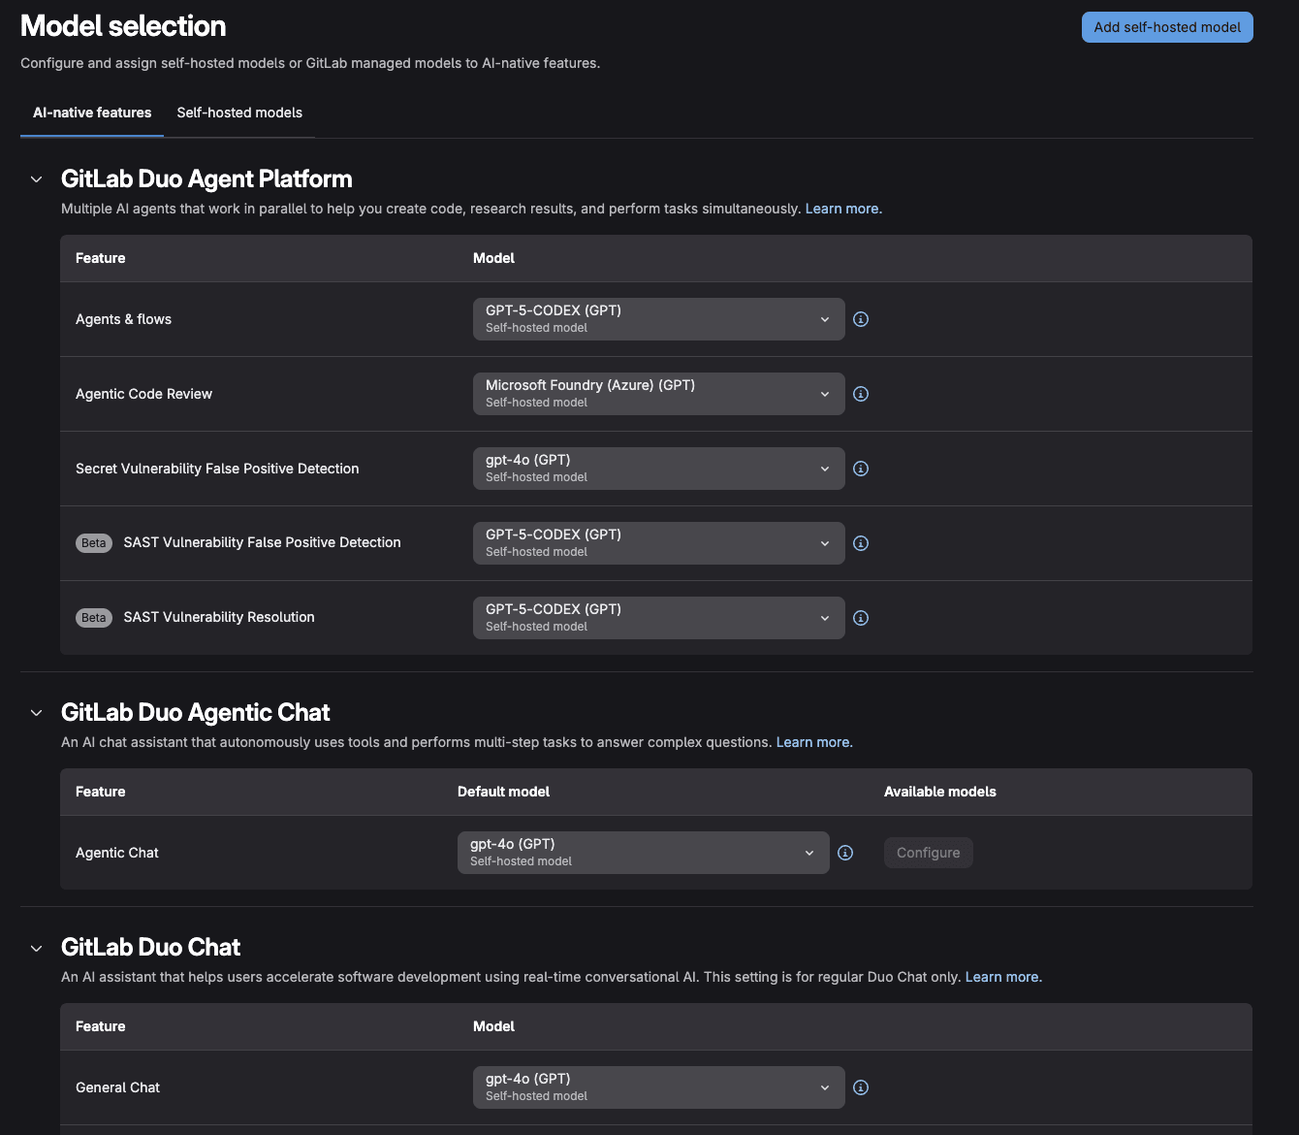Open Learn more link for Duo Agent Platform
The image size is (1299, 1135).
(x=841, y=209)
